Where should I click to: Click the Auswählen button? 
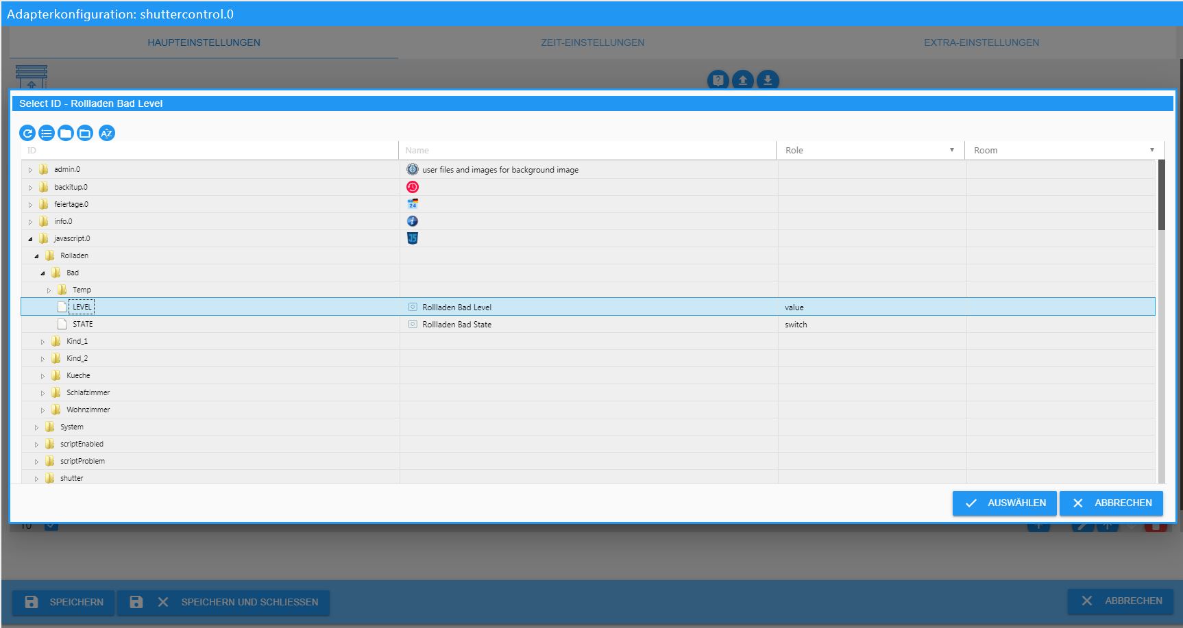click(1005, 503)
